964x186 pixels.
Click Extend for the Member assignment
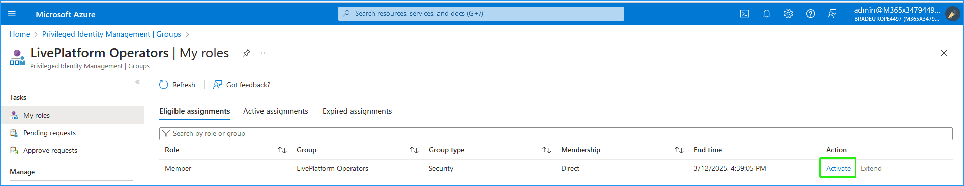click(x=871, y=168)
